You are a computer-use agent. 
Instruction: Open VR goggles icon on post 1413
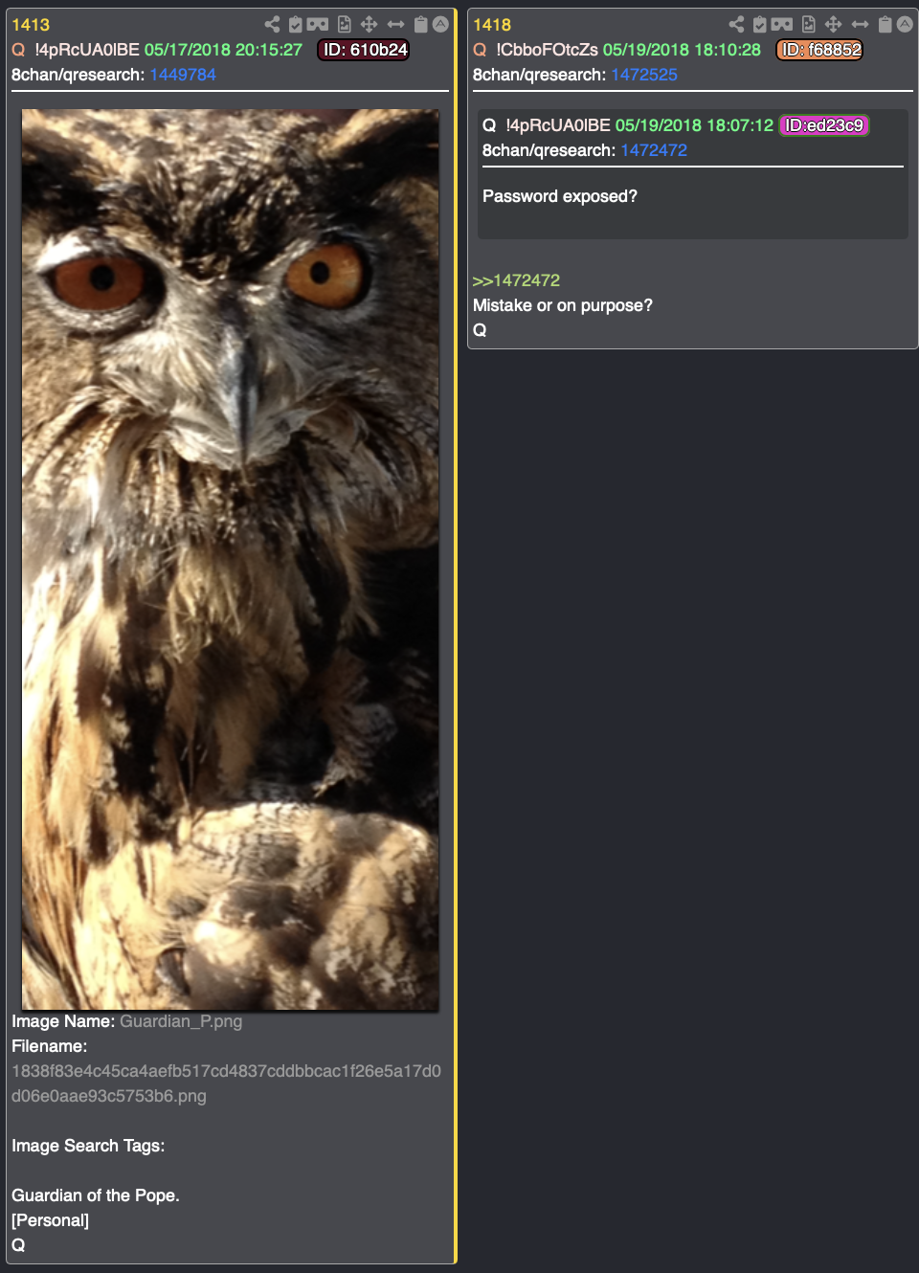tap(318, 24)
